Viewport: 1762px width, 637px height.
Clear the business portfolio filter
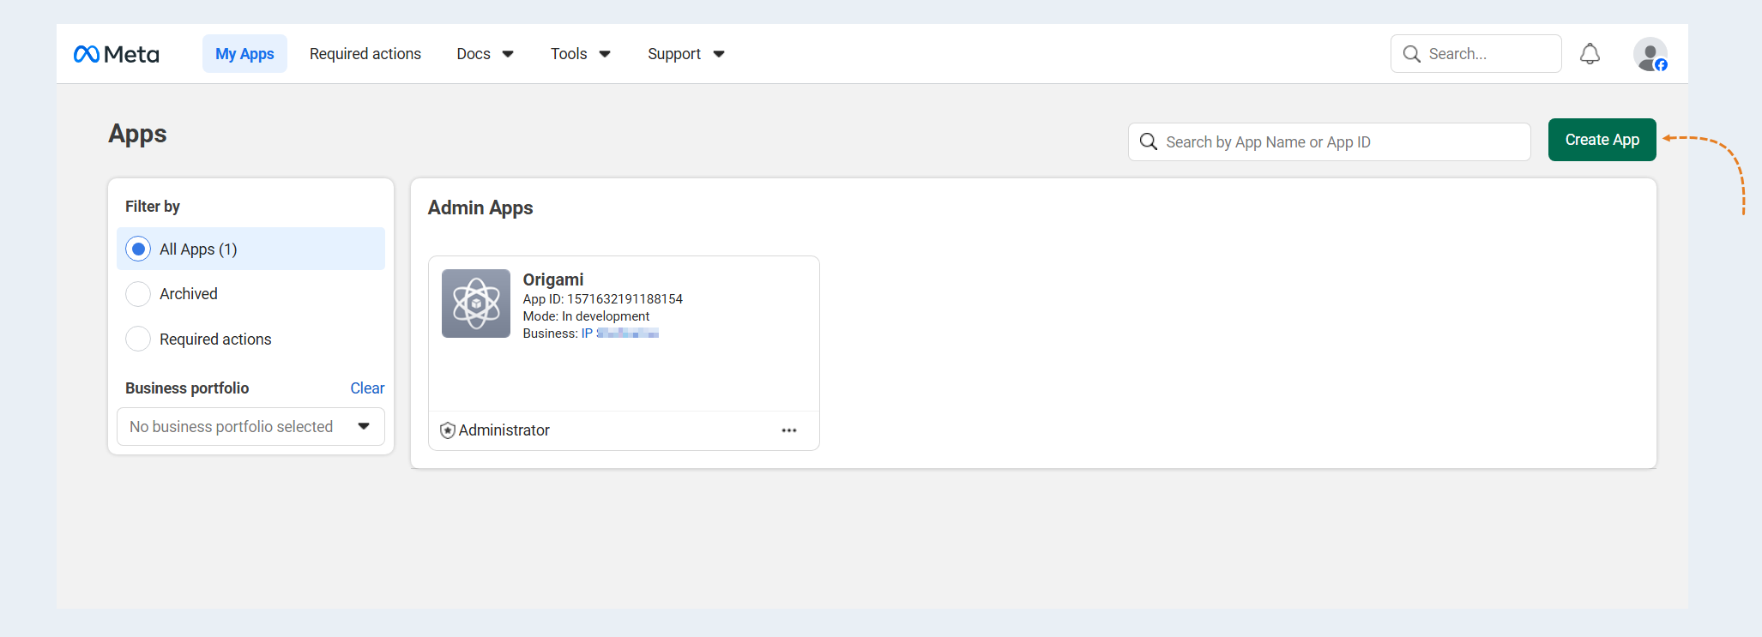pyautogui.click(x=367, y=388)
